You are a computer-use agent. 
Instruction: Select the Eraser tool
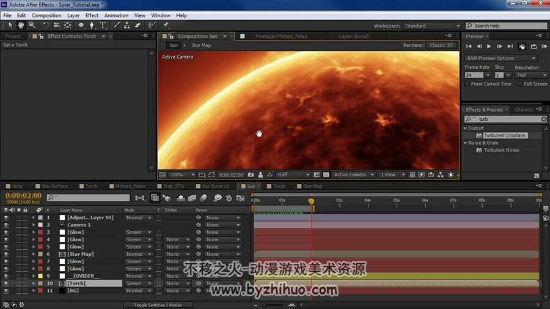(138, 25)
